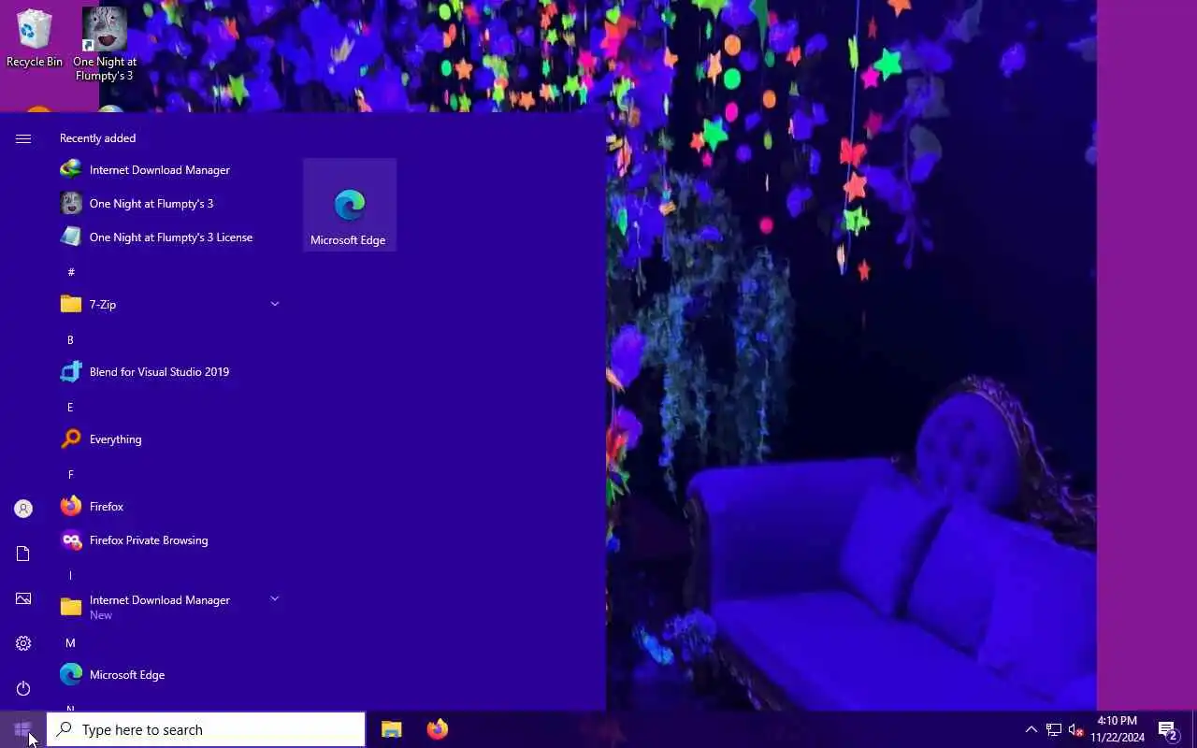Click the taskbar search box
The image size is (1197, 748).
click(206, 729)
